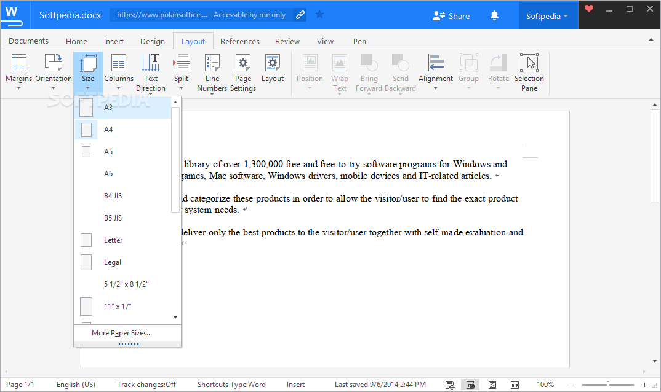Switch to reading view icon
Viewport: 661px width, 392px height.
(x=515, y=385)
